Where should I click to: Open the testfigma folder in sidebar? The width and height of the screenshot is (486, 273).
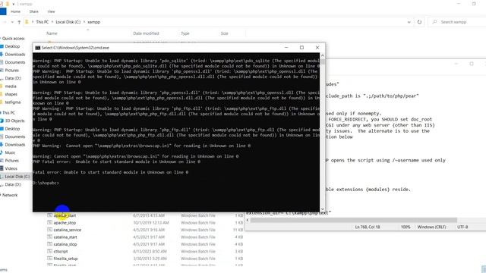point(13,102)
